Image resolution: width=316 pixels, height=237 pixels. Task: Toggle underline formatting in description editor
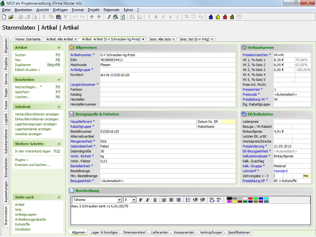[x=155, y=200]
